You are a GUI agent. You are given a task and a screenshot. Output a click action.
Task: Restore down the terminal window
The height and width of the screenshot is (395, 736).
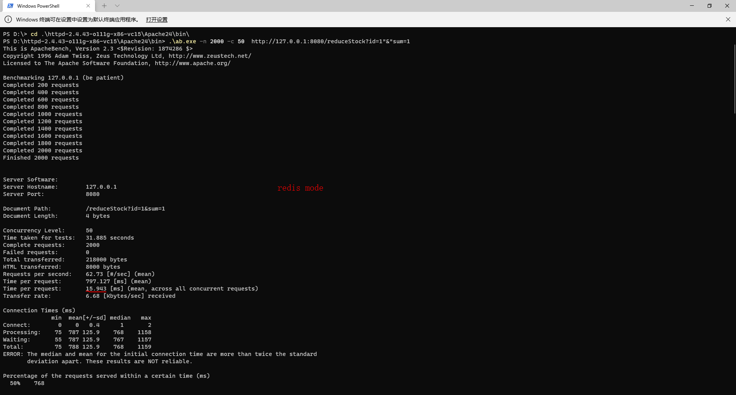click(710, 6)
